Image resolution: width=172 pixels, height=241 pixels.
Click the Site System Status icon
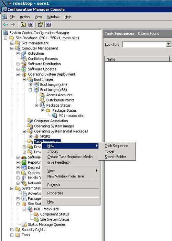[36, 219]
